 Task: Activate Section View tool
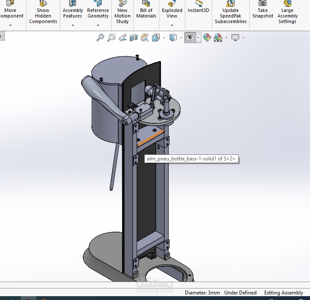[134, 38]
